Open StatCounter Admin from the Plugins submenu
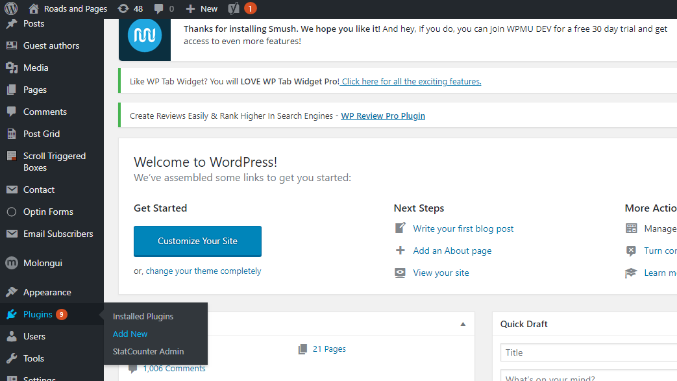Viewport: 677px width, 381px height. point(148,351)
